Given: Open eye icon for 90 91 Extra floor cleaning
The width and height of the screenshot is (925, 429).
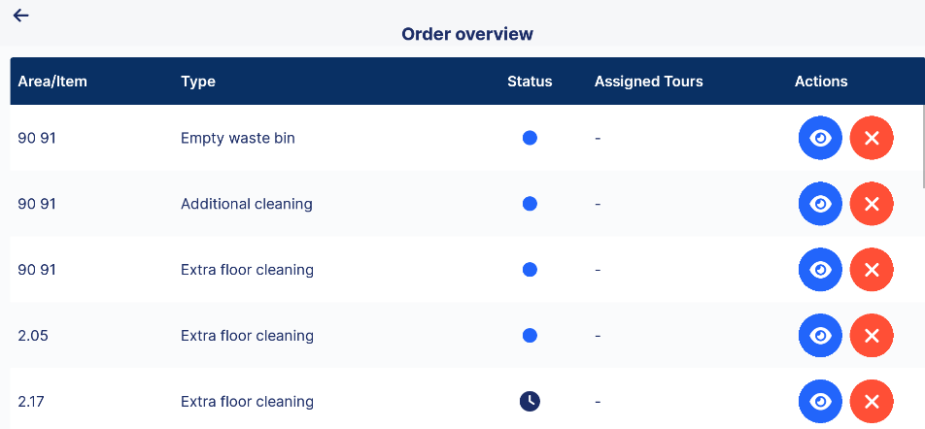Looking at the screenshot, I should pos(820,270).
